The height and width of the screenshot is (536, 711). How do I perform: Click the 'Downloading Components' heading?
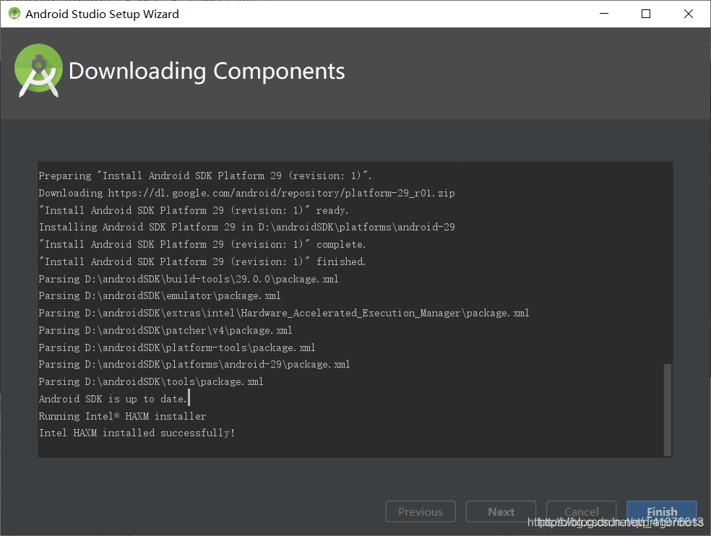tap(207, 72)
